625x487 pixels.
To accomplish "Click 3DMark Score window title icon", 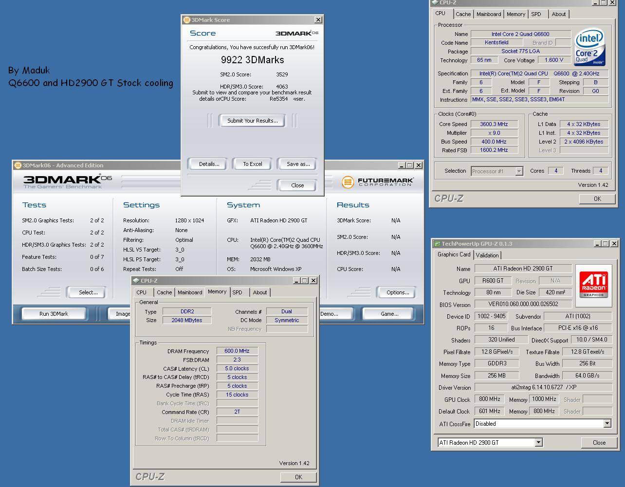I will point(186,20).
